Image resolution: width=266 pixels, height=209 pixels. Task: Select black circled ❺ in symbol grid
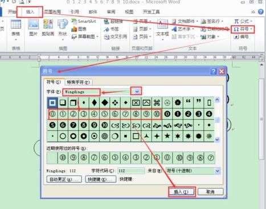point(52,125)
